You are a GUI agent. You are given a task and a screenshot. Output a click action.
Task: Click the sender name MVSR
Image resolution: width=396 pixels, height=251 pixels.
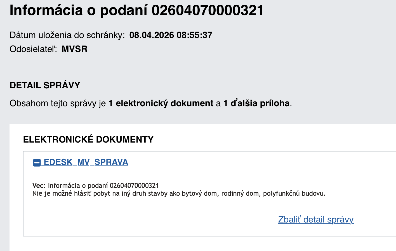click(x=74, y=49)
